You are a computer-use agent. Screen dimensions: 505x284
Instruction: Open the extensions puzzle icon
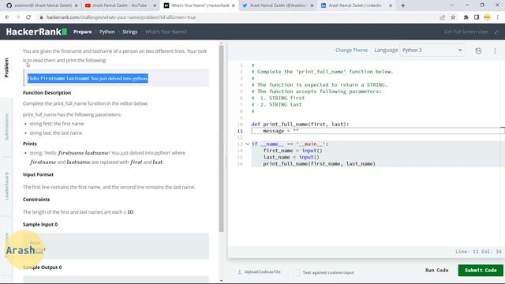pos(466,17)
